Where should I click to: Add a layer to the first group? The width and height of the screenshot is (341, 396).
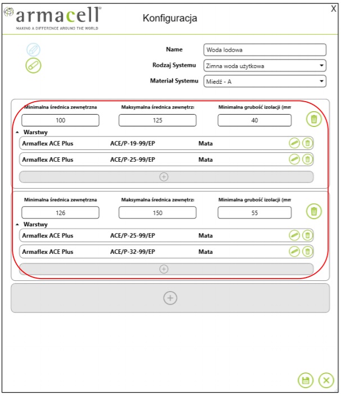coord(166,177)
